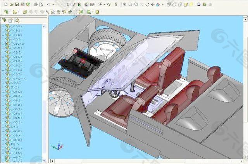The height and width of the screenshot is (164, 248).
Task: Switch to the PropertyManager tab
Action: click(10, 20)
